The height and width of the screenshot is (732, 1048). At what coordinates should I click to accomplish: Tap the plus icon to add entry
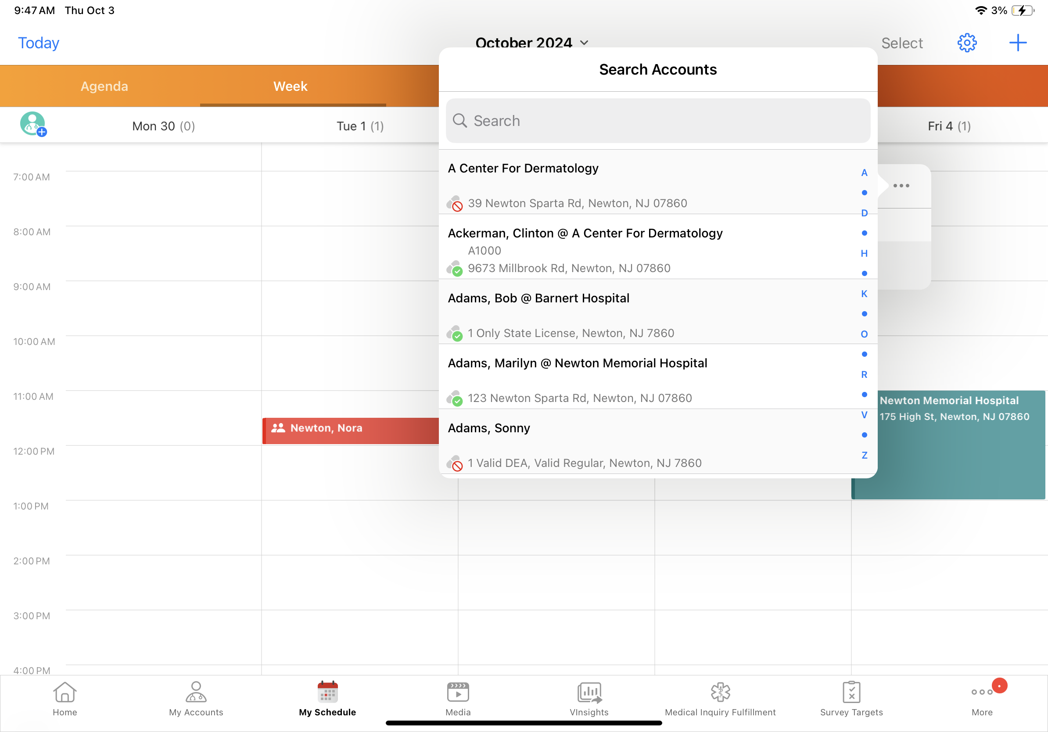pyautogui.click(x=1017, y=43)
